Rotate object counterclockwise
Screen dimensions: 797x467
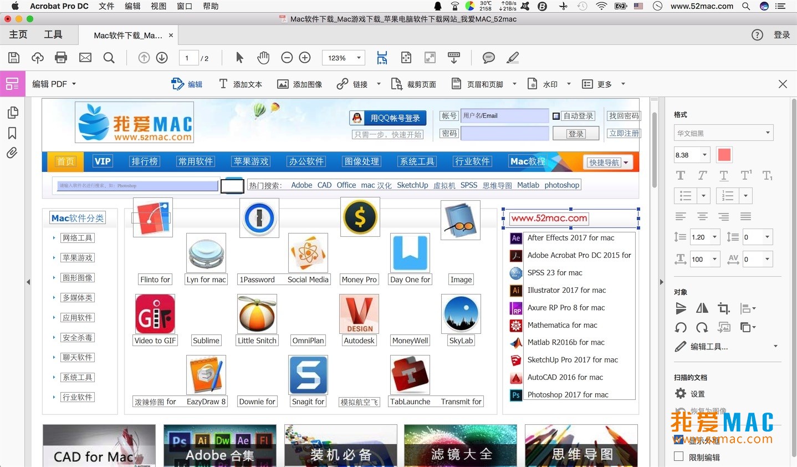[x=681, y=328]
